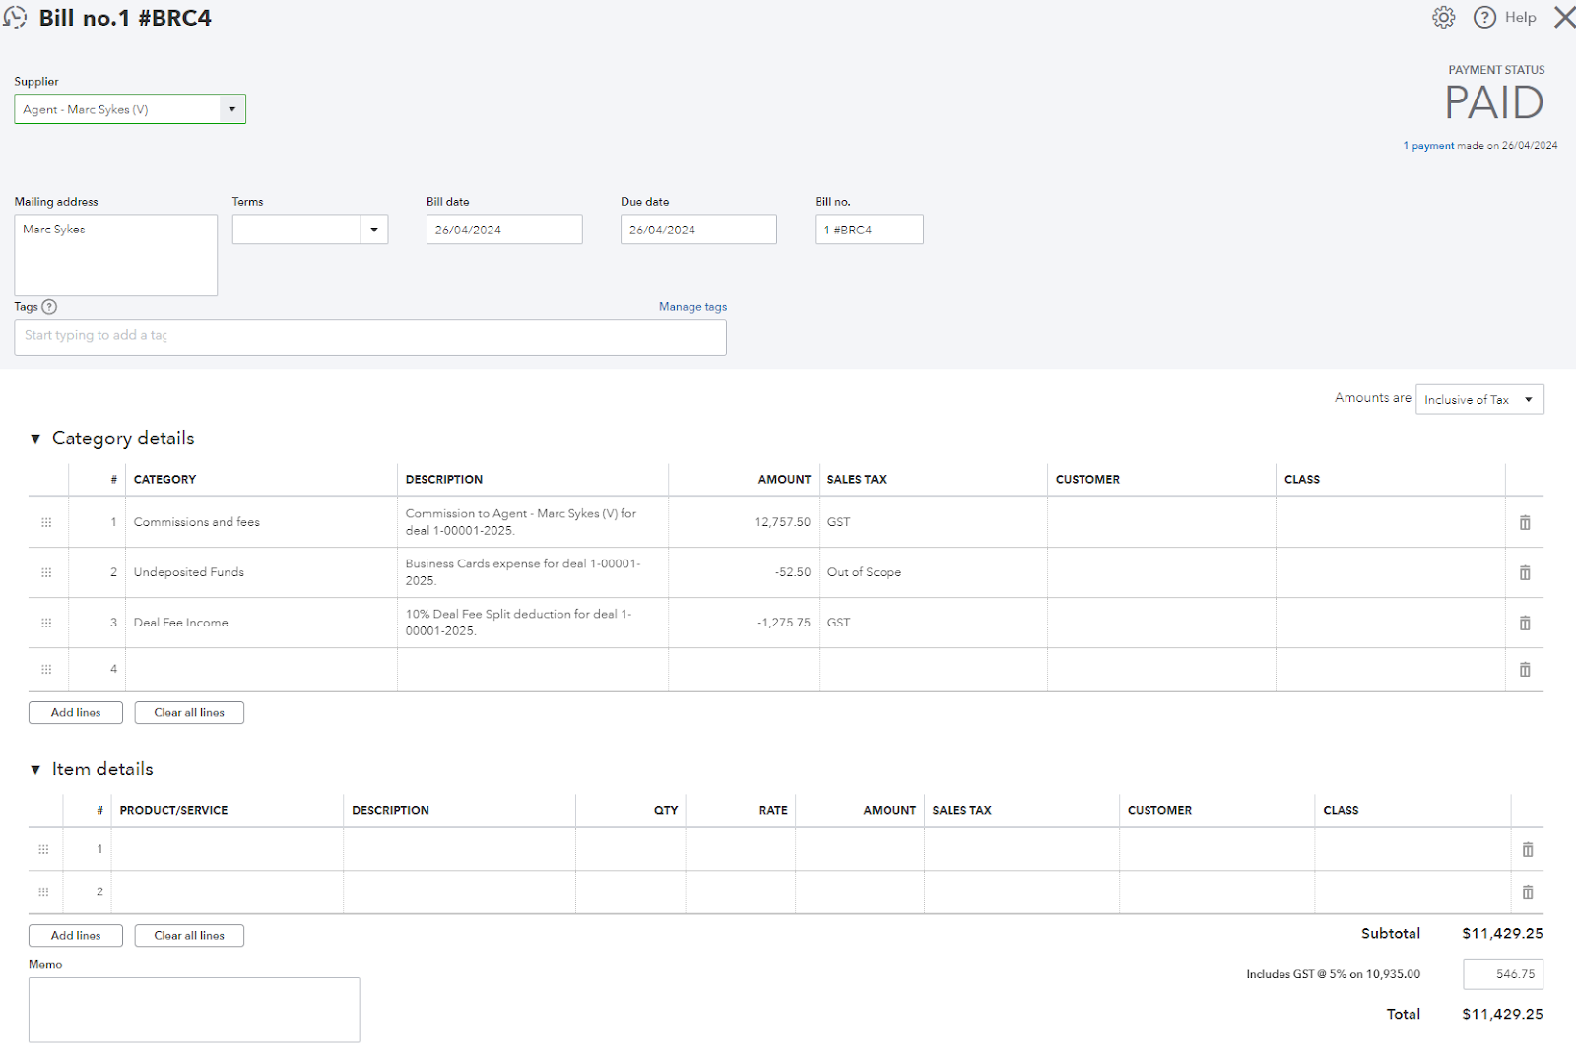Clear all lines under Item details
The image size is (1576, 1055).
pyautogui.click(x=189, y=935)
